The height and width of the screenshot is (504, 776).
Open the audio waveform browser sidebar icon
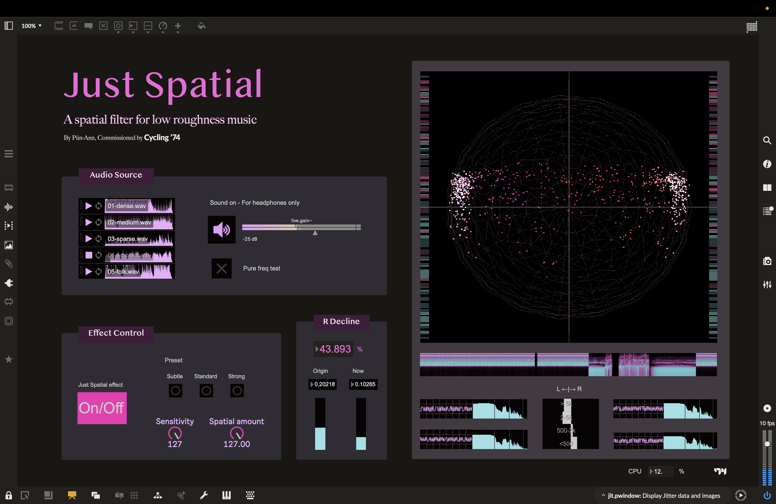[x=9, y=207]
